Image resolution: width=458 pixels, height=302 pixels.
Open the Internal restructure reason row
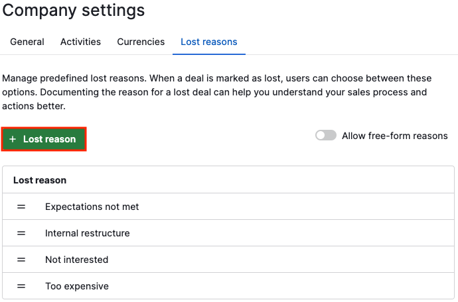[x=228, y=233]
